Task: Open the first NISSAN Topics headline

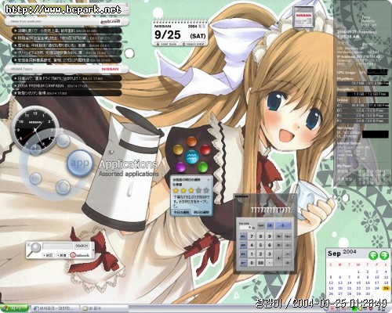Action: tap(67, 78)
